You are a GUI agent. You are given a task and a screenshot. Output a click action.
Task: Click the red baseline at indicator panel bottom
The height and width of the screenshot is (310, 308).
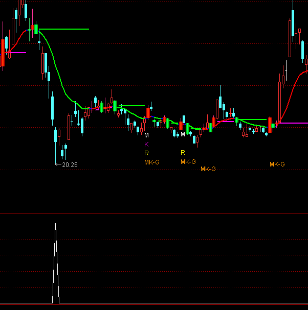pos(153,305)
